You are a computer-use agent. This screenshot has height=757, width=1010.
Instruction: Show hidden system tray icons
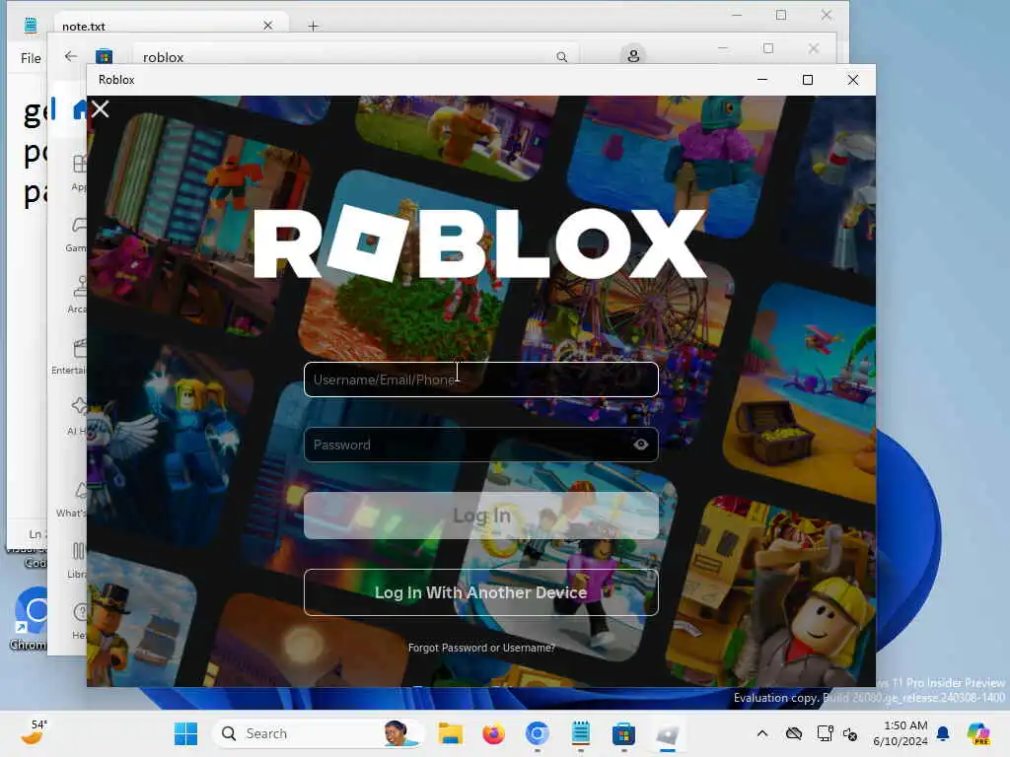[762, 733]
